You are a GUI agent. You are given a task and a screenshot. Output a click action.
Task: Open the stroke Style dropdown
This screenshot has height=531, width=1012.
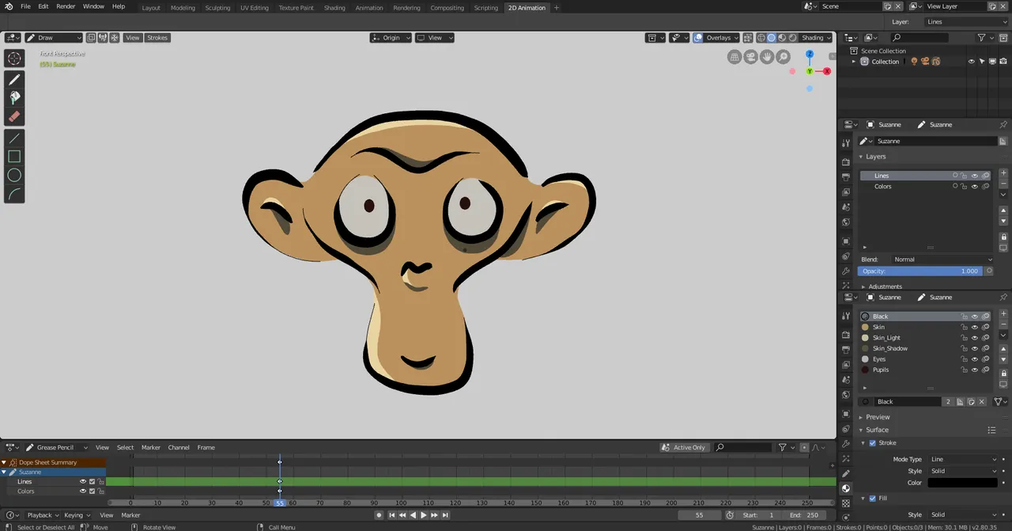click(963, 471)
